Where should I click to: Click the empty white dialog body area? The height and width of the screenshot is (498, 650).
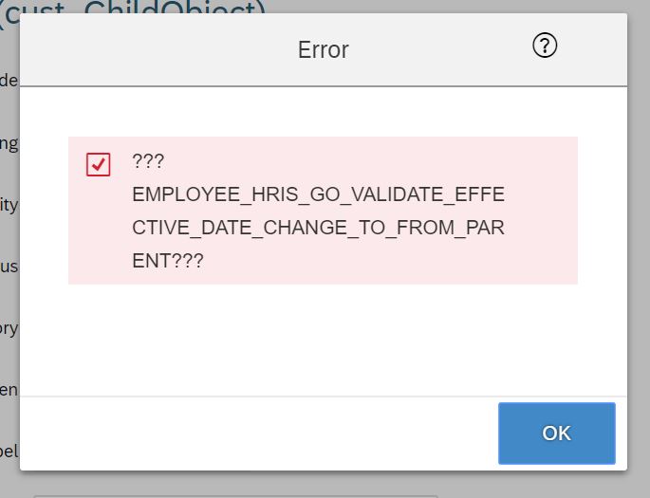point(323,340)
